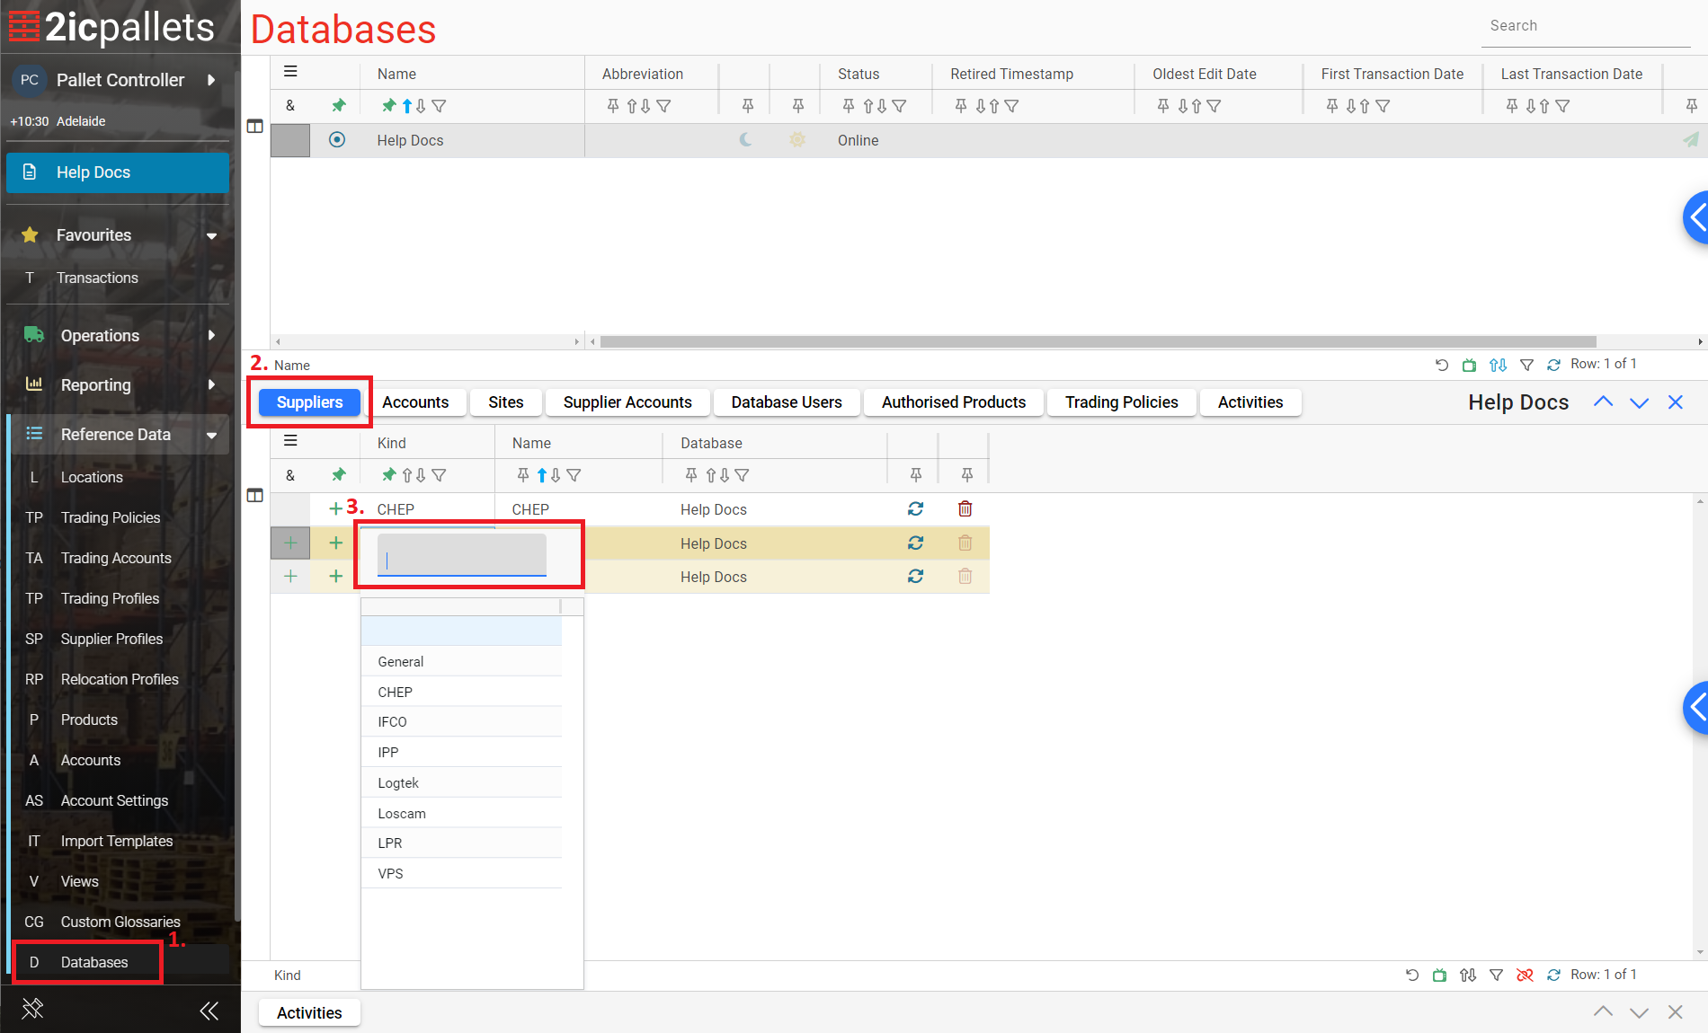The height and width of the screenshot is (1033, 1708).
Task: Open the hamburger menu in Suppliers grid header
Action: tap(290, 441)
